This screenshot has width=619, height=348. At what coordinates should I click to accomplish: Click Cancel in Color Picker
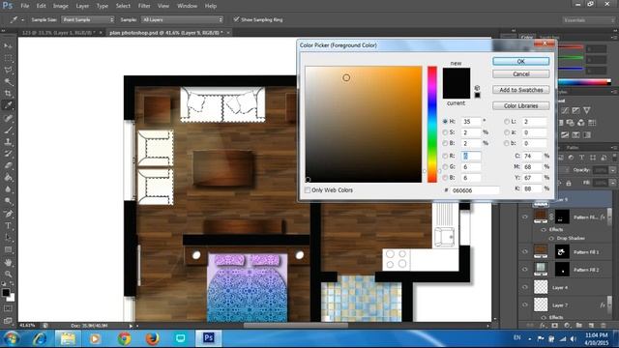520,74
